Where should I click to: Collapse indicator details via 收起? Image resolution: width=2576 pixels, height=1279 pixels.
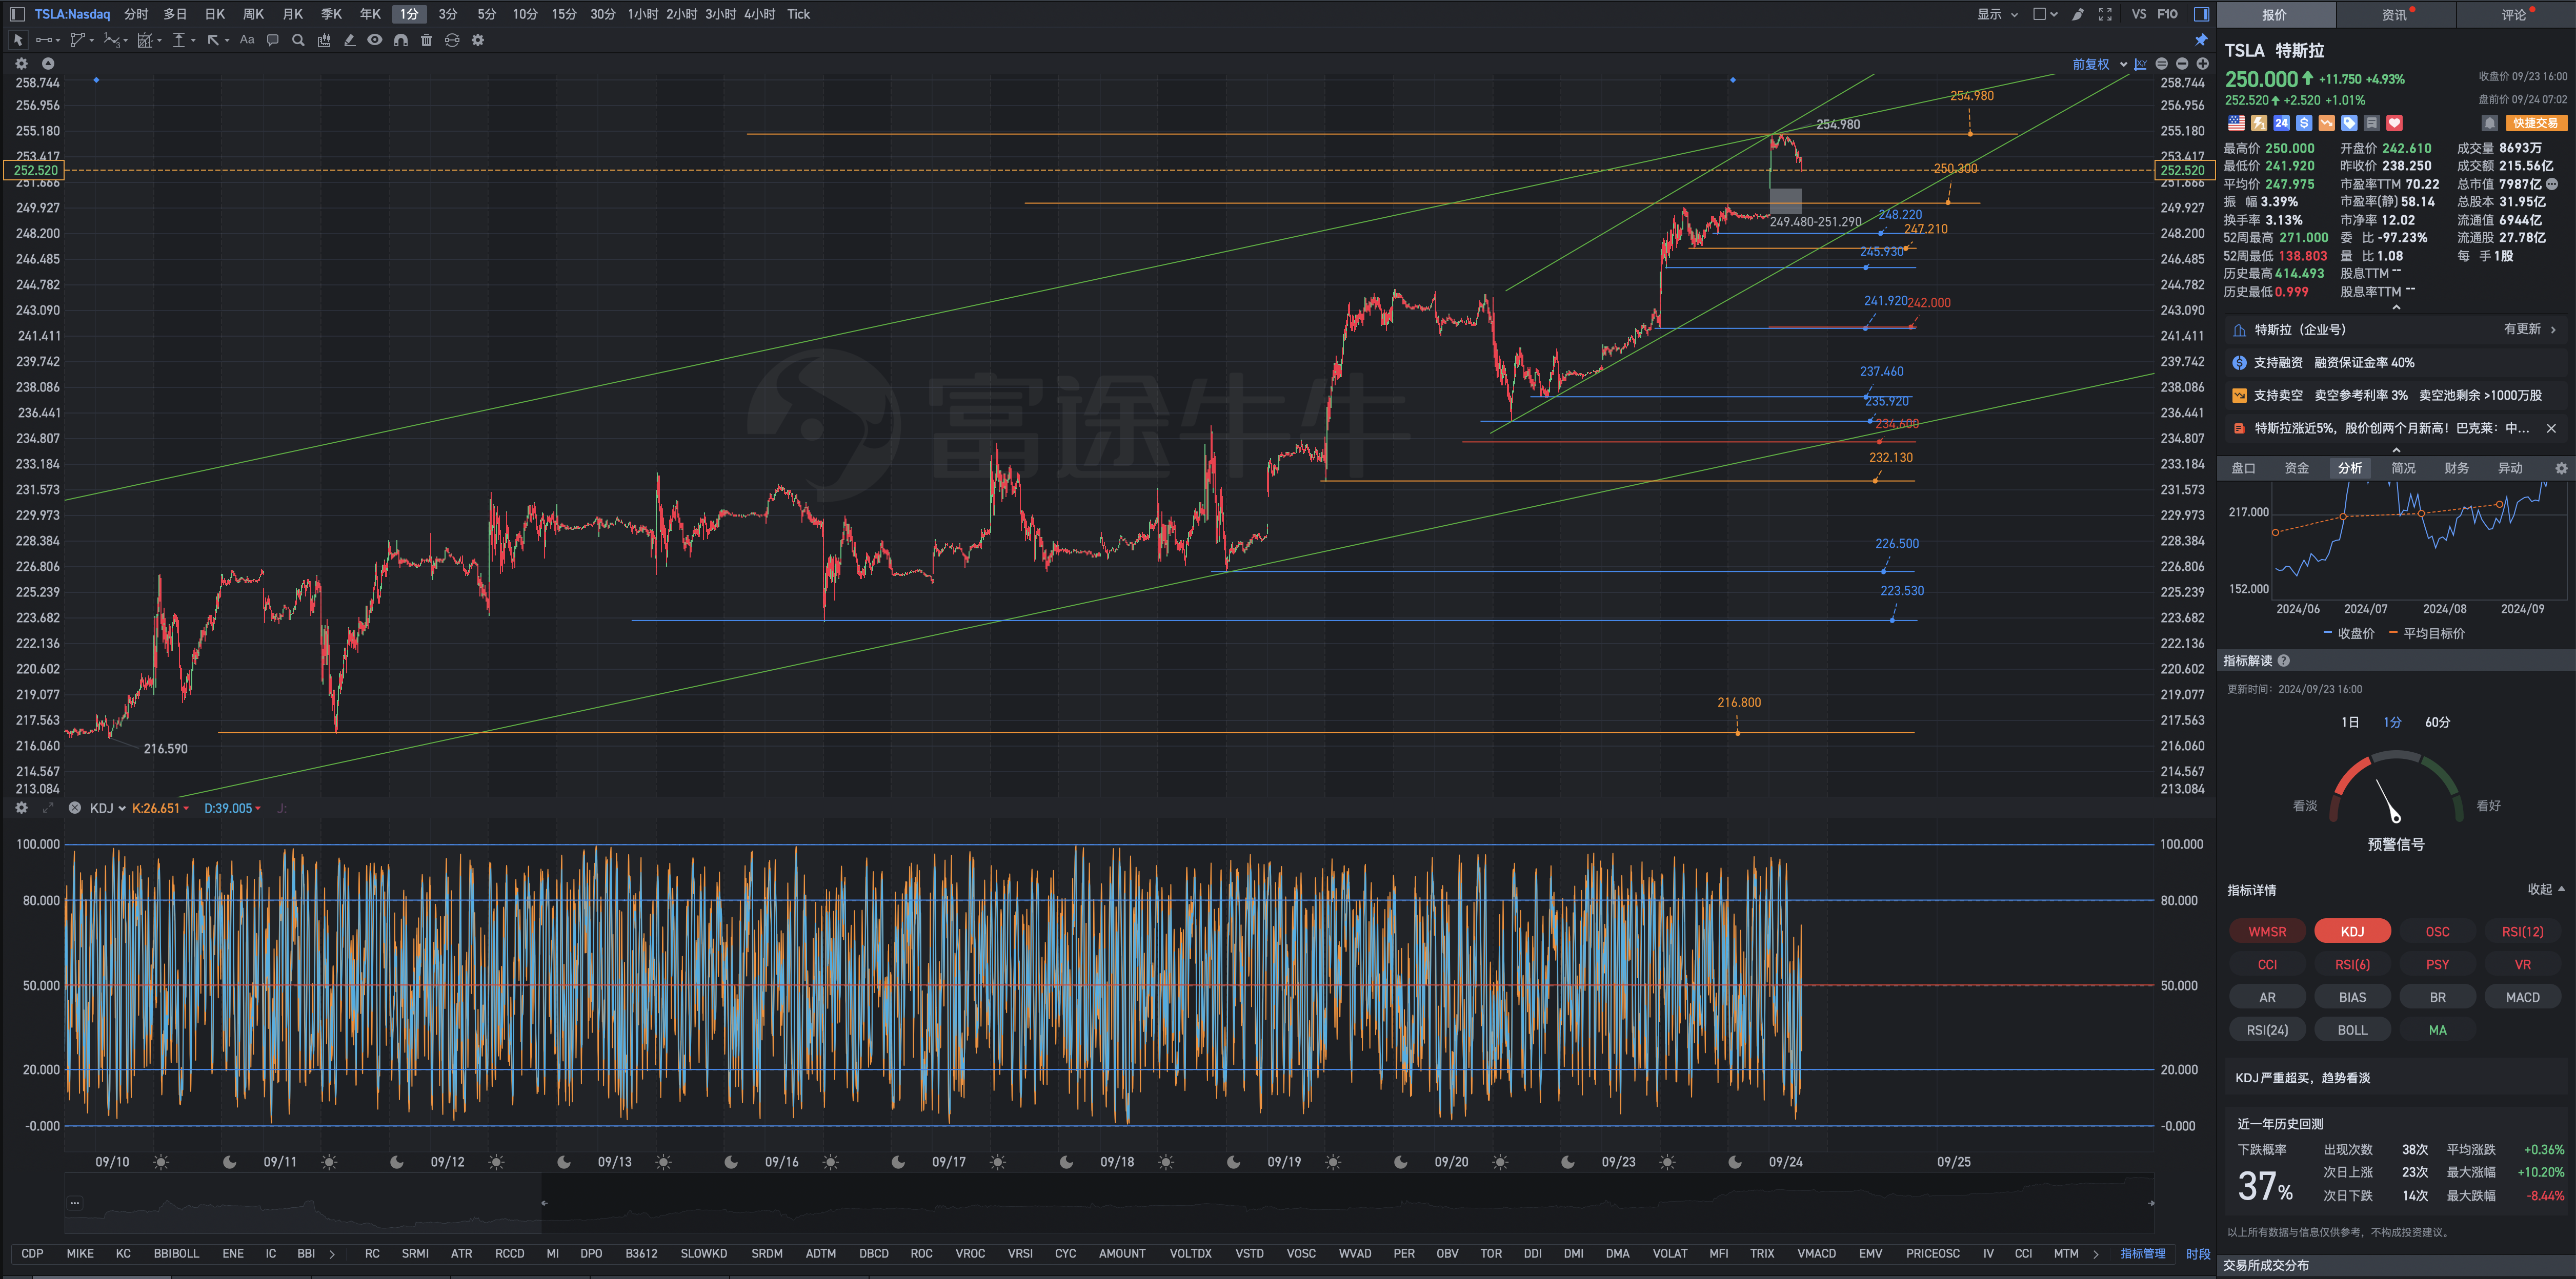click(x=2546, y=889)
